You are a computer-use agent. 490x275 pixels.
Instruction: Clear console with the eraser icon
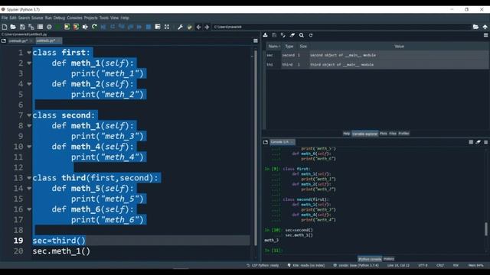[x=478, y=142]
